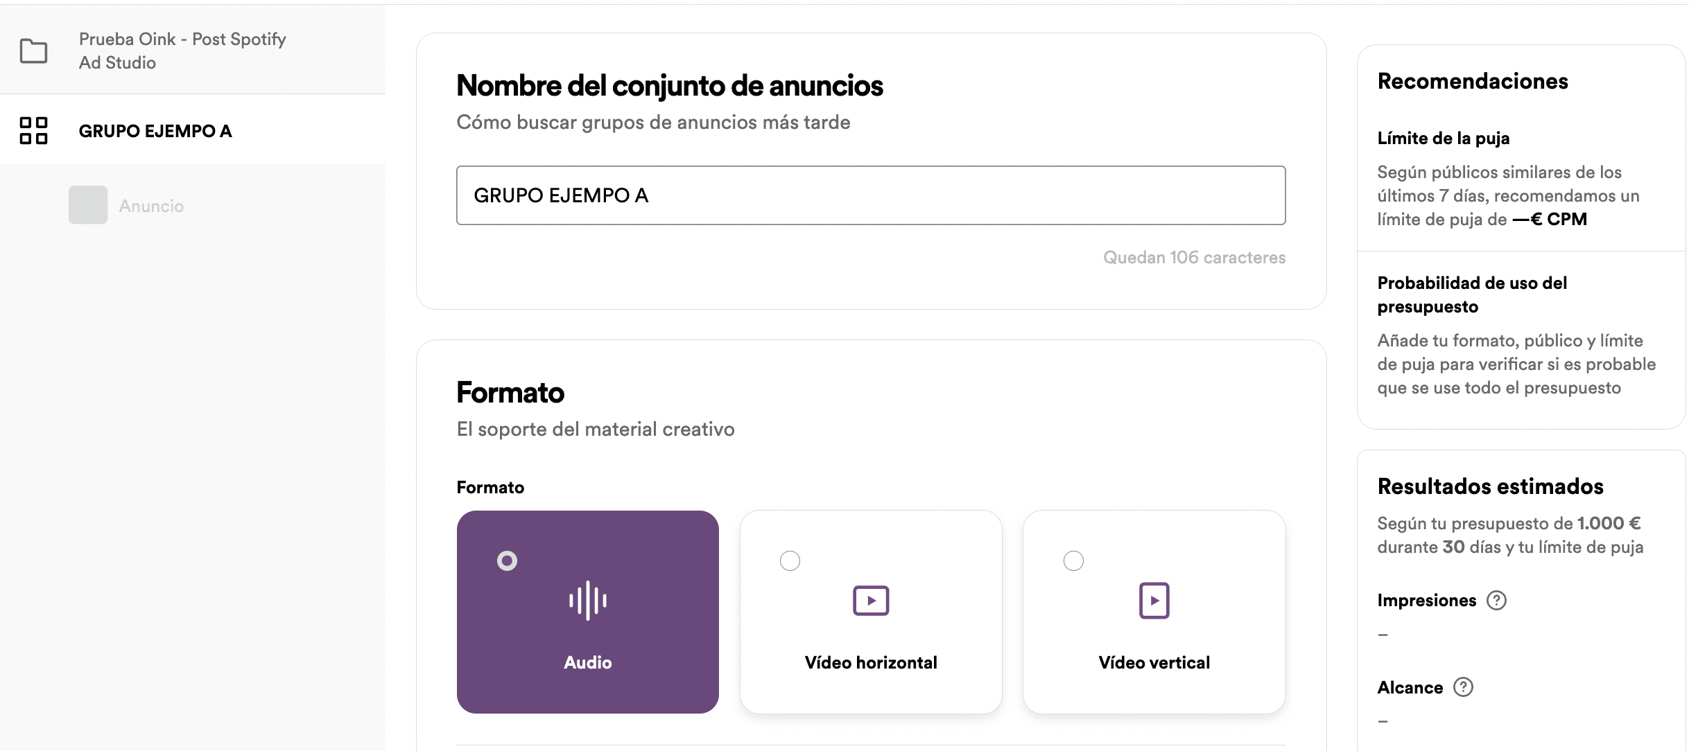Click the Vídeo vertical play icon
The image size is (1689, 751).
(1153, 600)
